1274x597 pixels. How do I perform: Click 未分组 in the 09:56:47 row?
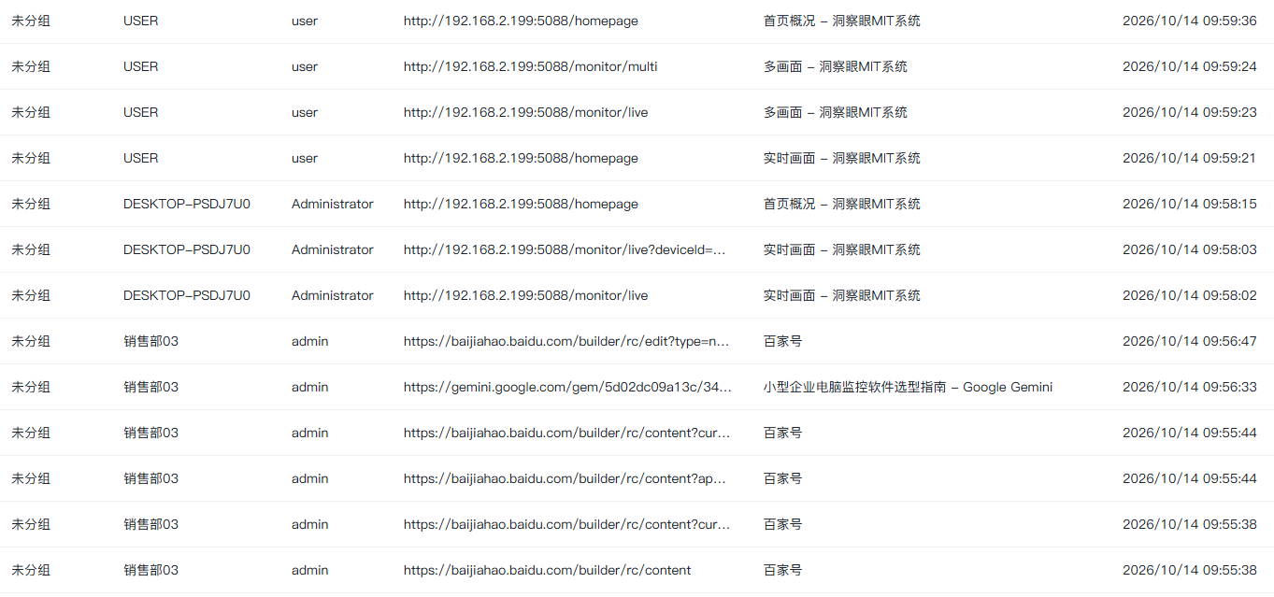coord(31,341)
